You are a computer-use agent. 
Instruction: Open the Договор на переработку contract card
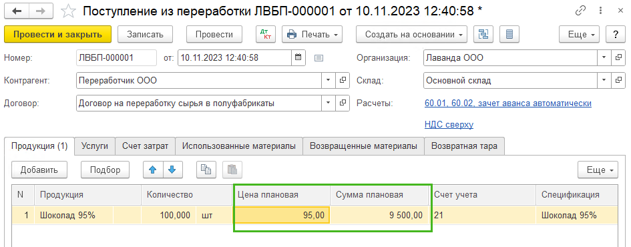pyautogui.click(x=343, y=103)
